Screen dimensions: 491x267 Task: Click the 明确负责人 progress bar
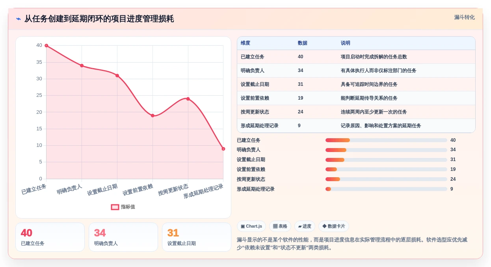[386, 150]
